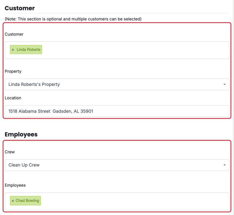Image resolution: width=234 pixels, height=215 pixels.
Task: Click the Customer section heading
Action: click(20, 8)
